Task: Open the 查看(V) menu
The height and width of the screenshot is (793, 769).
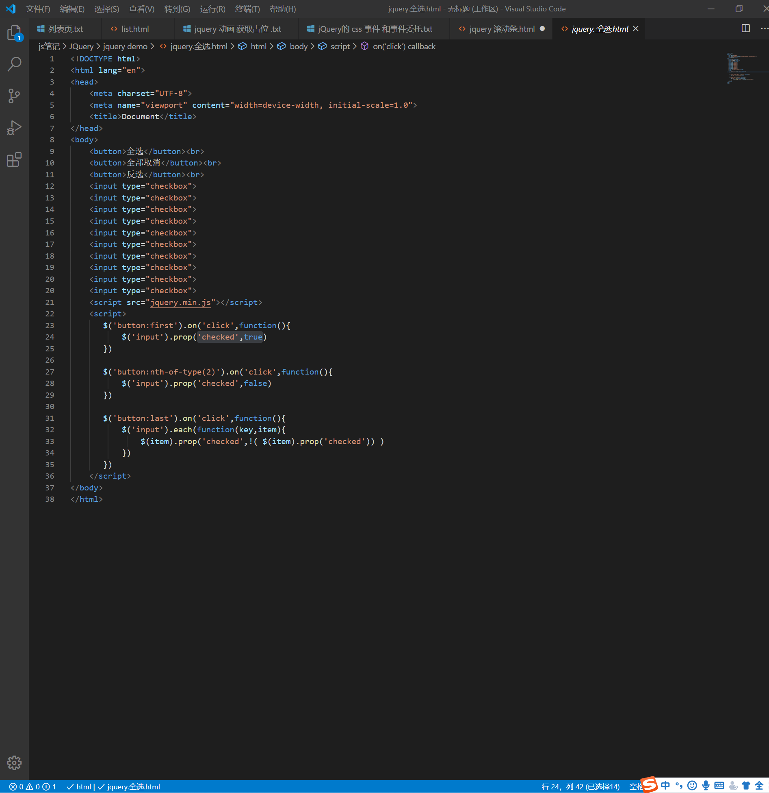Action: pyautogui.click(x=142, y=9)
